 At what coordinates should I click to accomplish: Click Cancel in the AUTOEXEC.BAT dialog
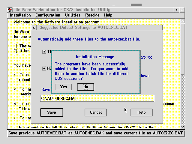tap(96, 112)
